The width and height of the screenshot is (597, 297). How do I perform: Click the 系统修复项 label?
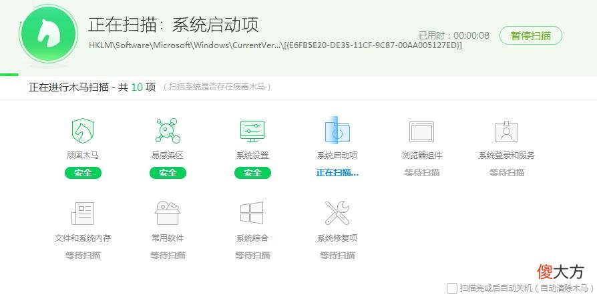pos(337,238)
